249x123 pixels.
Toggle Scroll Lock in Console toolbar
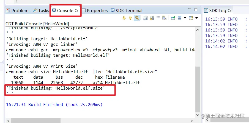pos(152,18)
